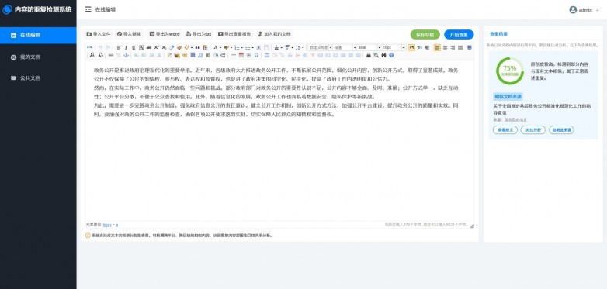
Task: Apply superscript formatting
Action: click(x=156, y=47)
